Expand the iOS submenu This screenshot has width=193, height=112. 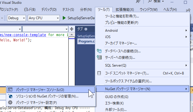coord(142,37)
